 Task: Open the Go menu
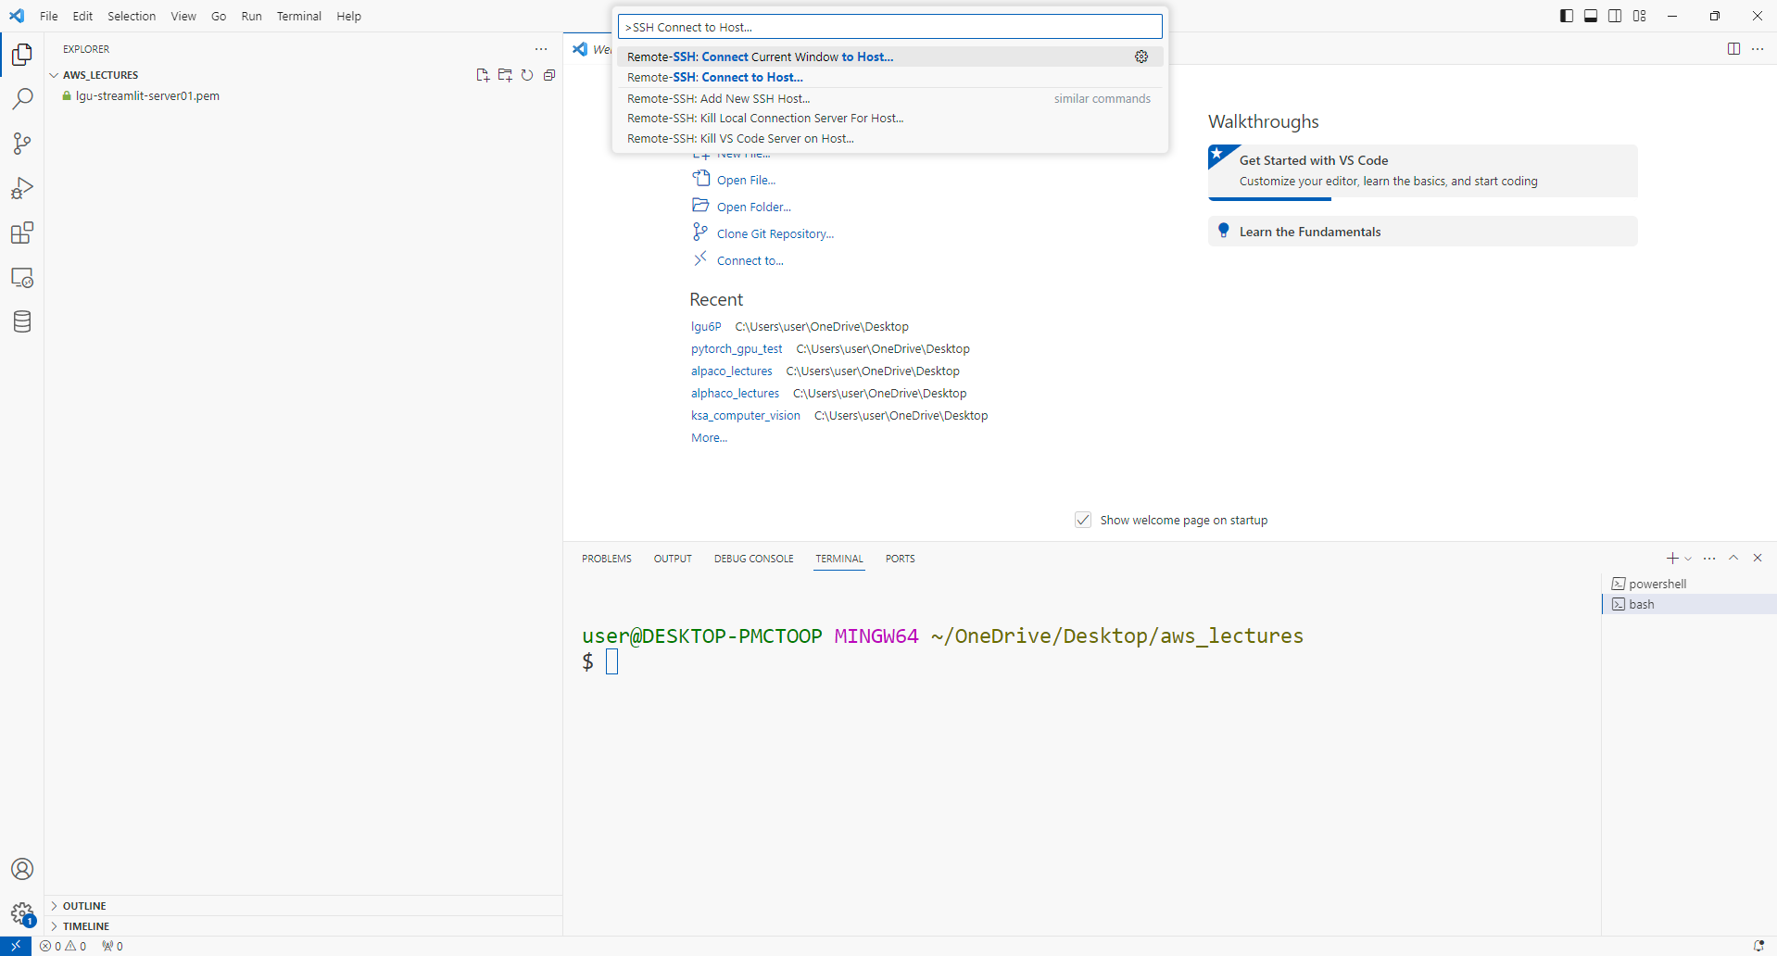click(219, 16)
